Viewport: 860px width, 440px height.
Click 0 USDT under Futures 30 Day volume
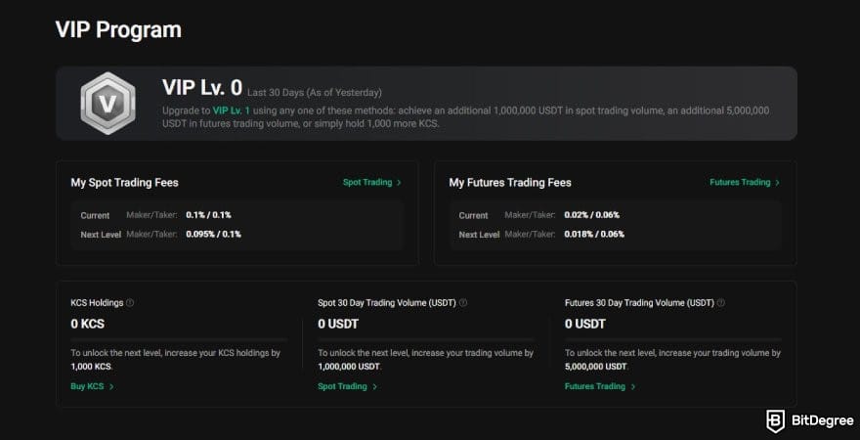tap(585, 325)
